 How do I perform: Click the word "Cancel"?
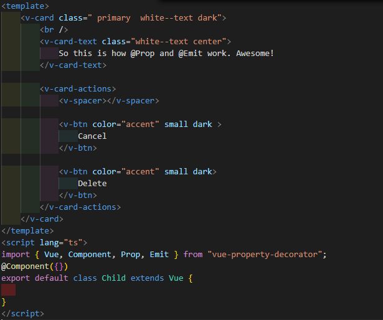click(92, 136)
